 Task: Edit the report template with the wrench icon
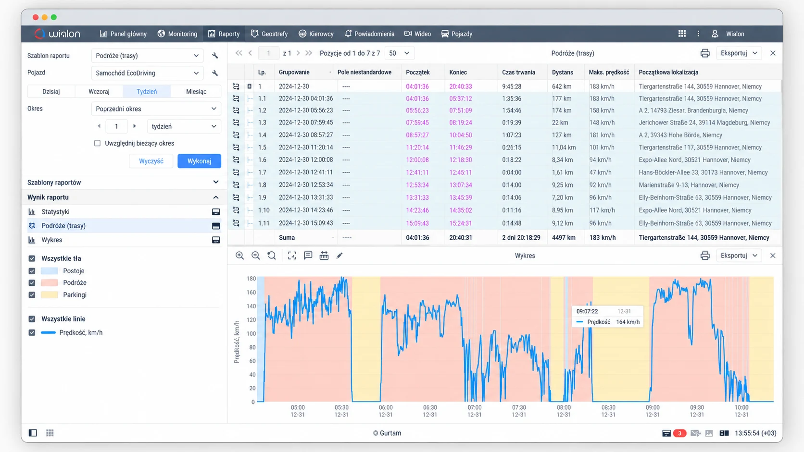click(x=215, y=56)
